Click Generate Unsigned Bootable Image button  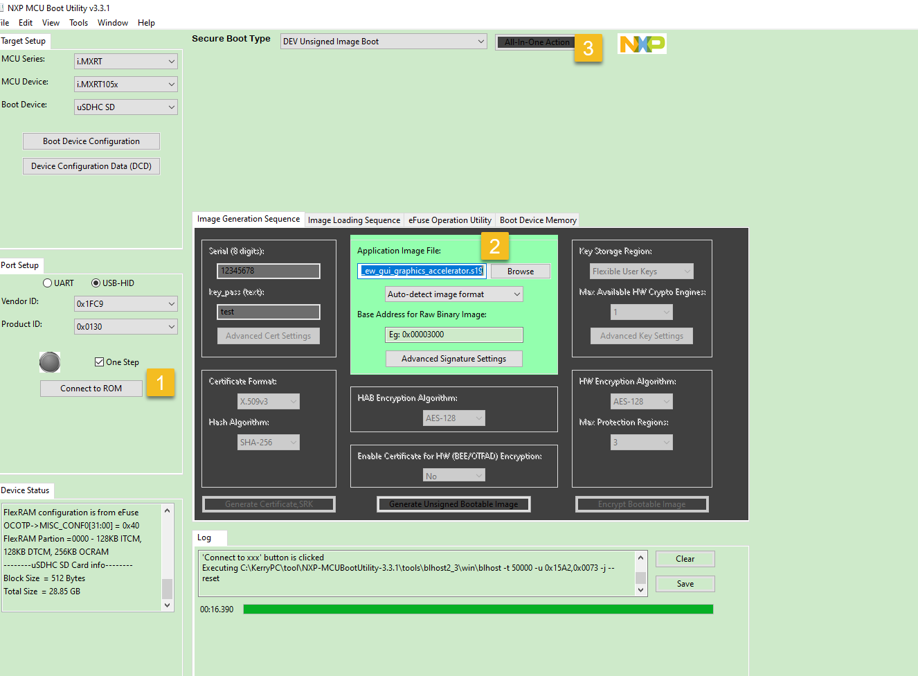tap(453, 504)
